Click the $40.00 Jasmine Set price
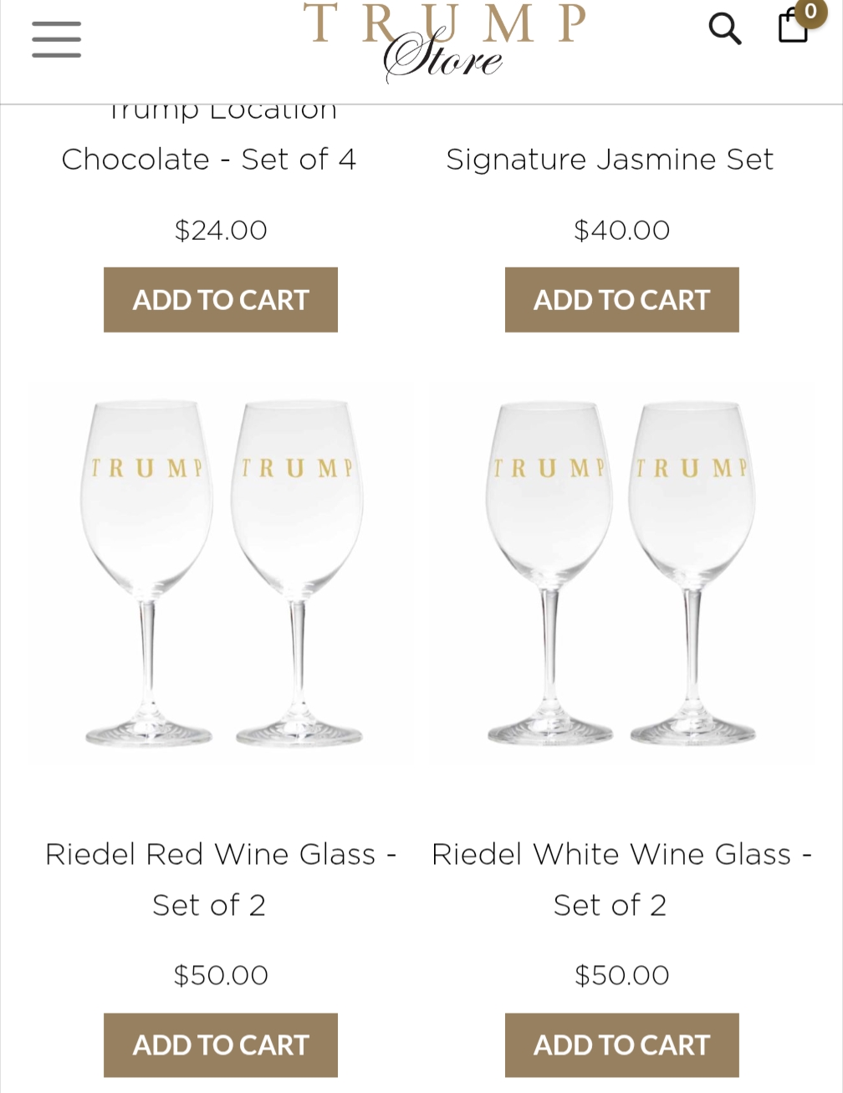This screenshot has height=1093, width=843. point(621,230)
